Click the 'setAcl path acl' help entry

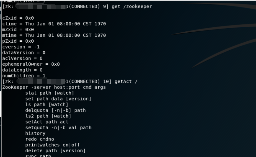point(47,122)
